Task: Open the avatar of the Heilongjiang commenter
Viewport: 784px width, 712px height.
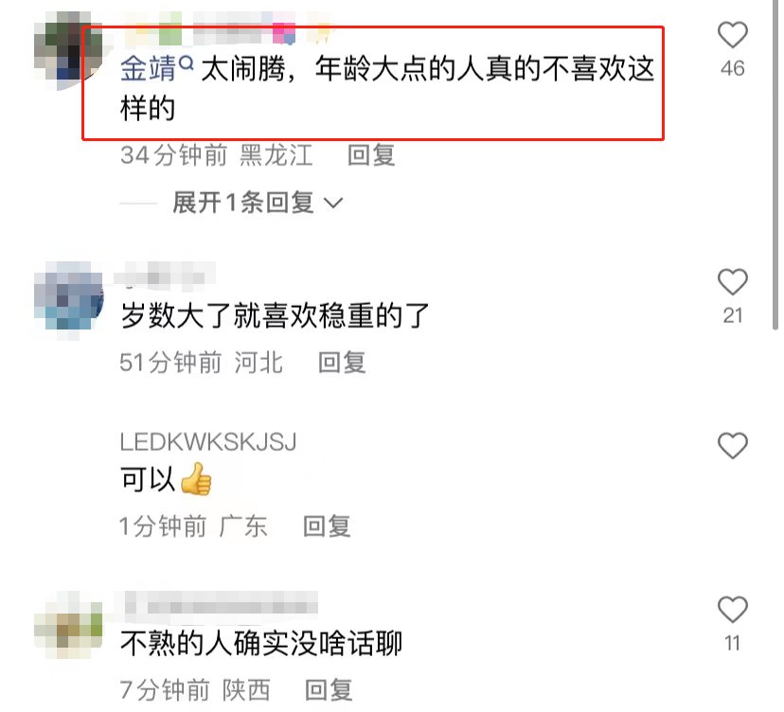Action: click(68, 51)
